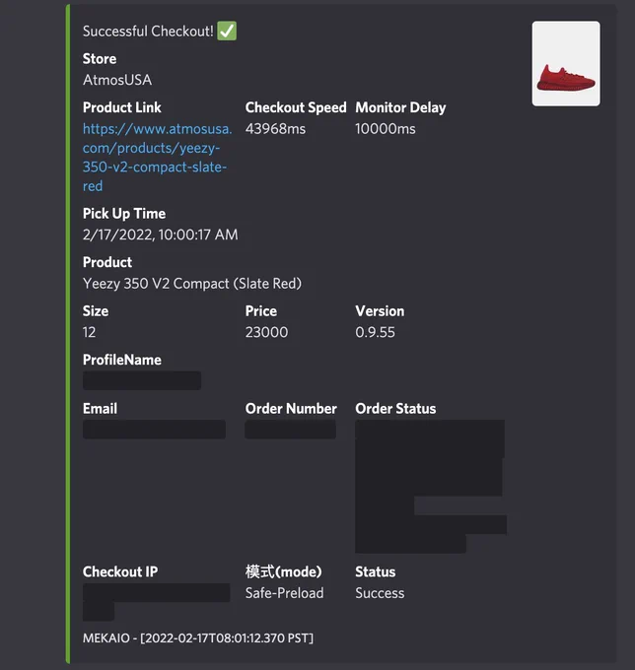Click the monitor delay value '10000ms'
This screenshot has width=635, height=670.
[x=386, y=129]
